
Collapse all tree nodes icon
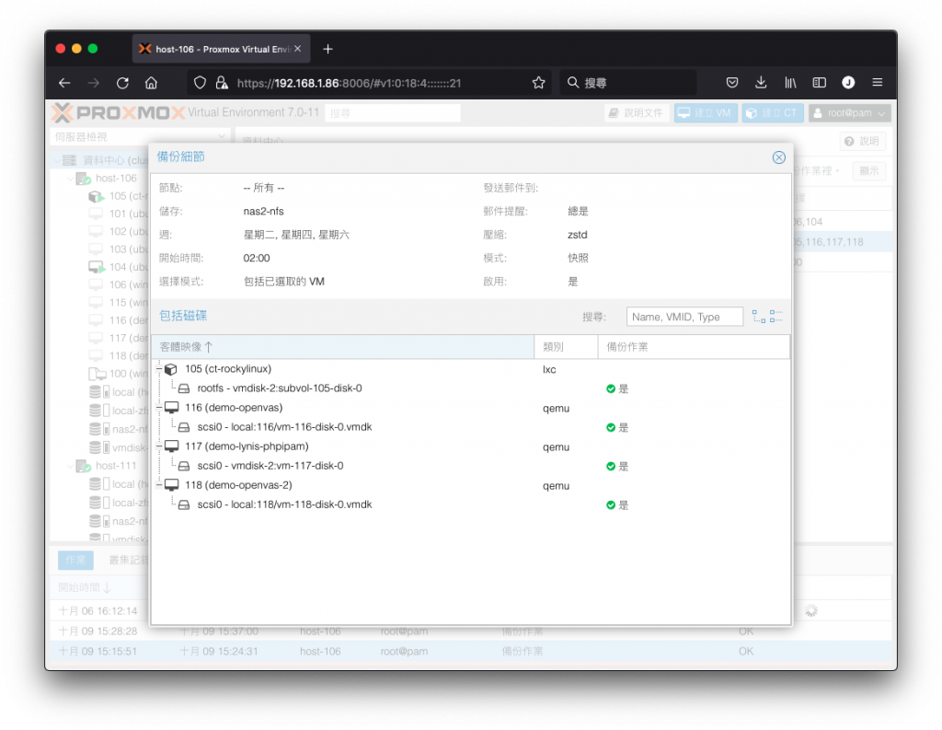[x=776, y=317]
